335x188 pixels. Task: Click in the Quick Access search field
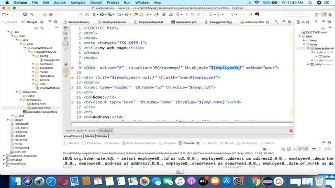pos(297,15)
